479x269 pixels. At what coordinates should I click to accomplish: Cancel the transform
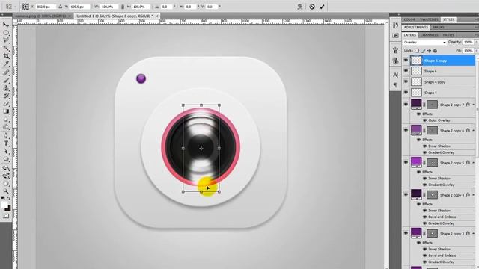point(312,7)
